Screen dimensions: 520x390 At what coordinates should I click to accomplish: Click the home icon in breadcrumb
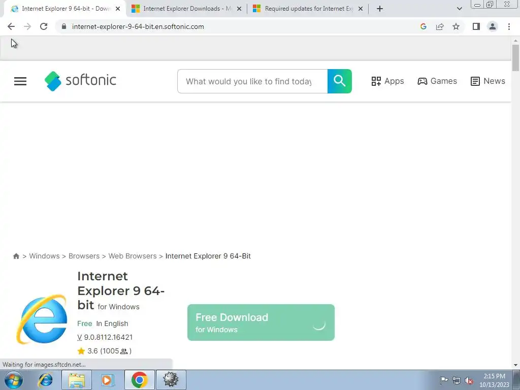pyautogui.click(x=16, y=256)
